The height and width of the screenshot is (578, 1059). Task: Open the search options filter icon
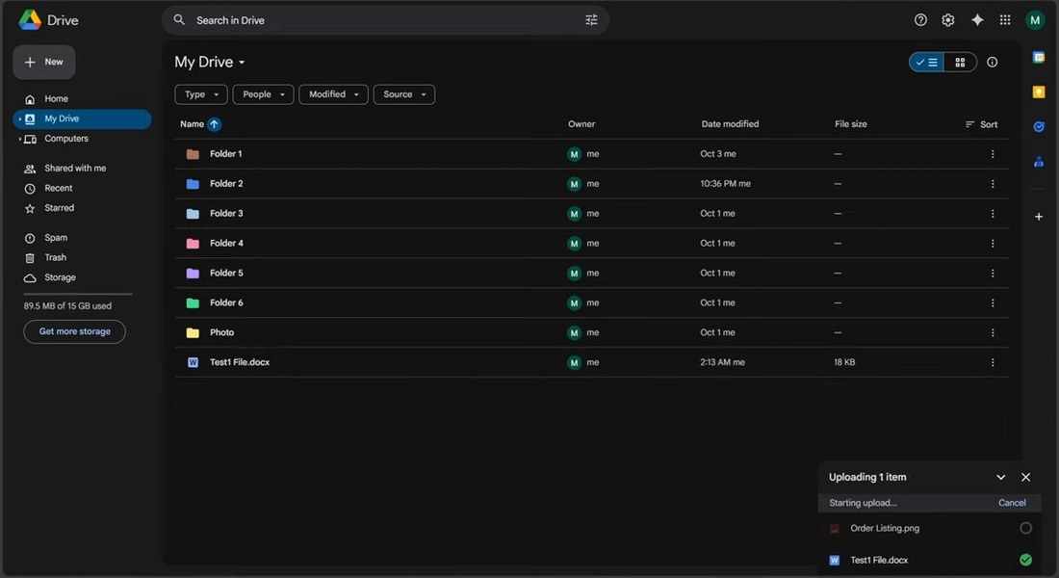(591, 20)
